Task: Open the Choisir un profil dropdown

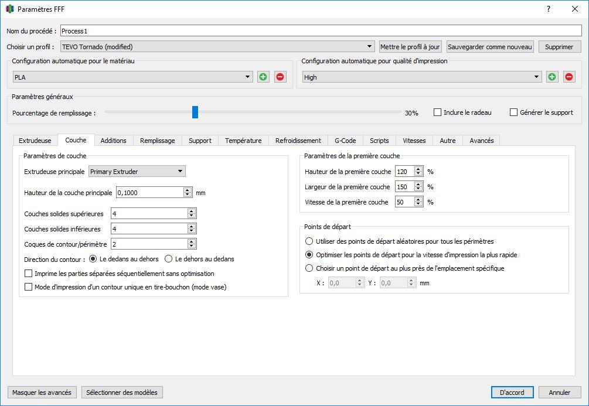Action: pos(217,46)
